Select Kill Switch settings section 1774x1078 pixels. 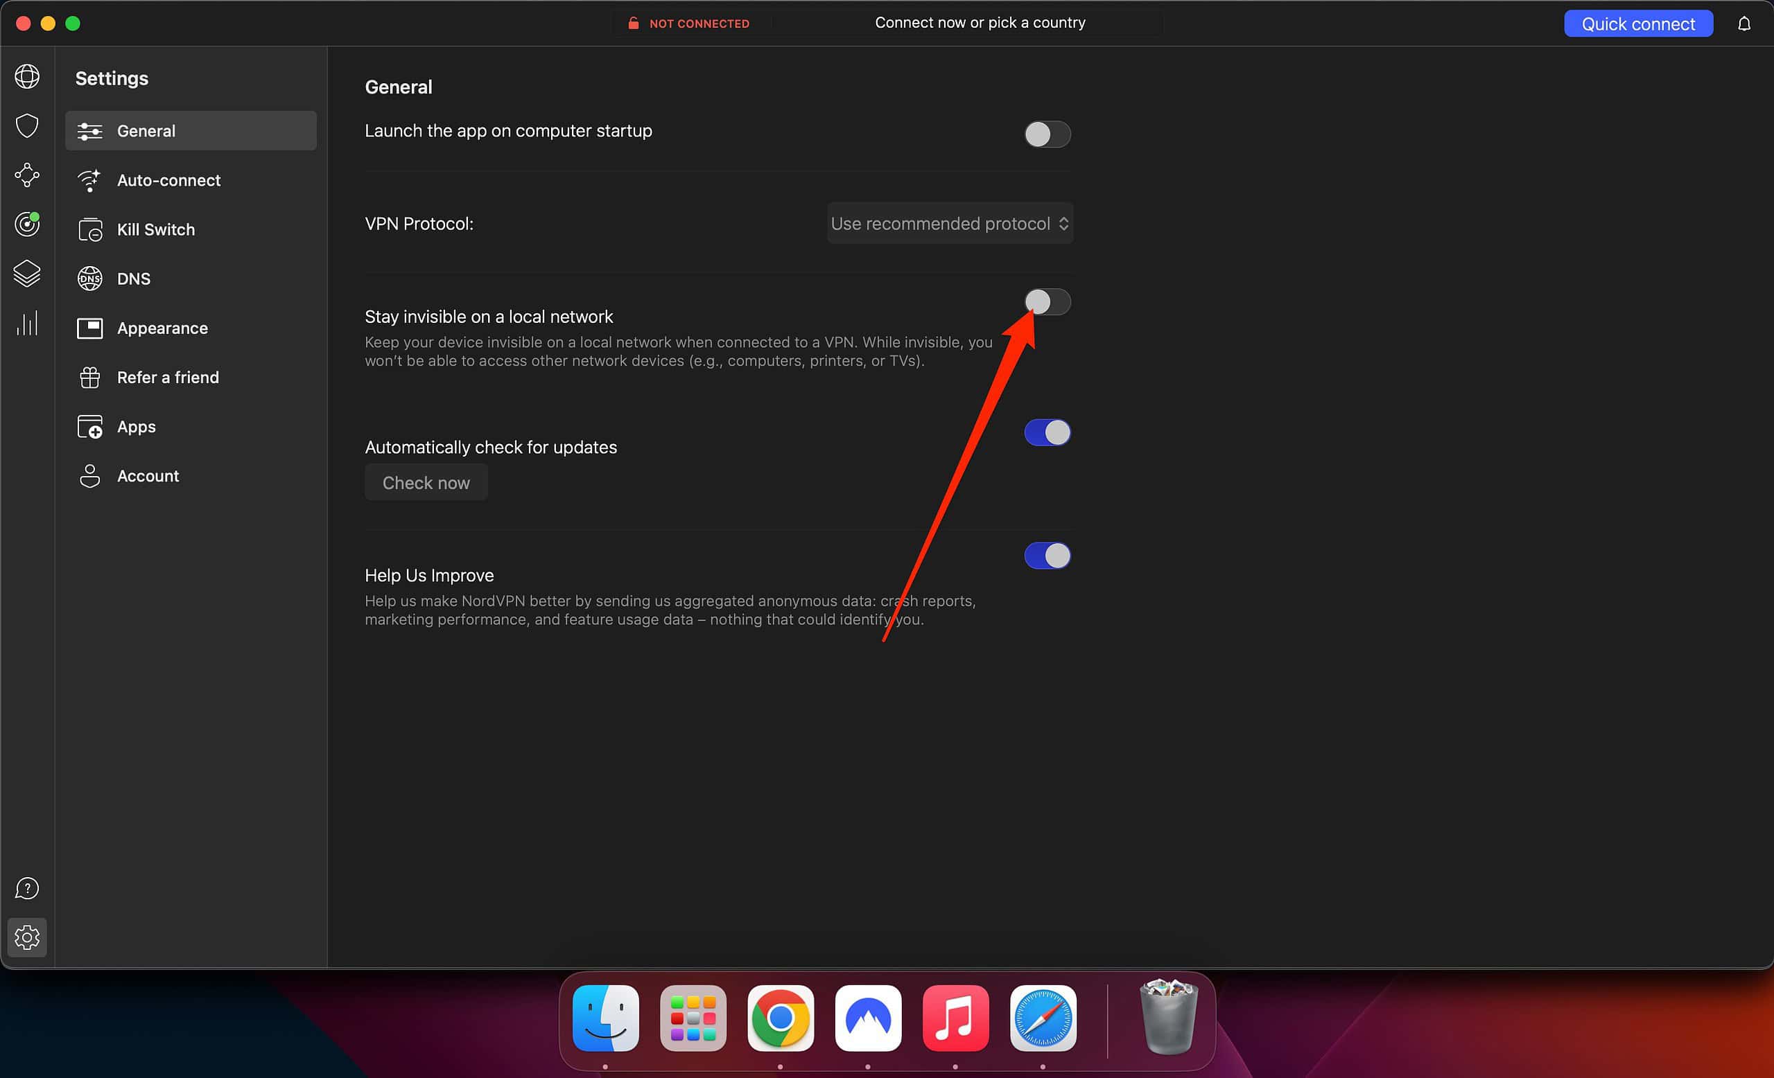coord(155,229)
